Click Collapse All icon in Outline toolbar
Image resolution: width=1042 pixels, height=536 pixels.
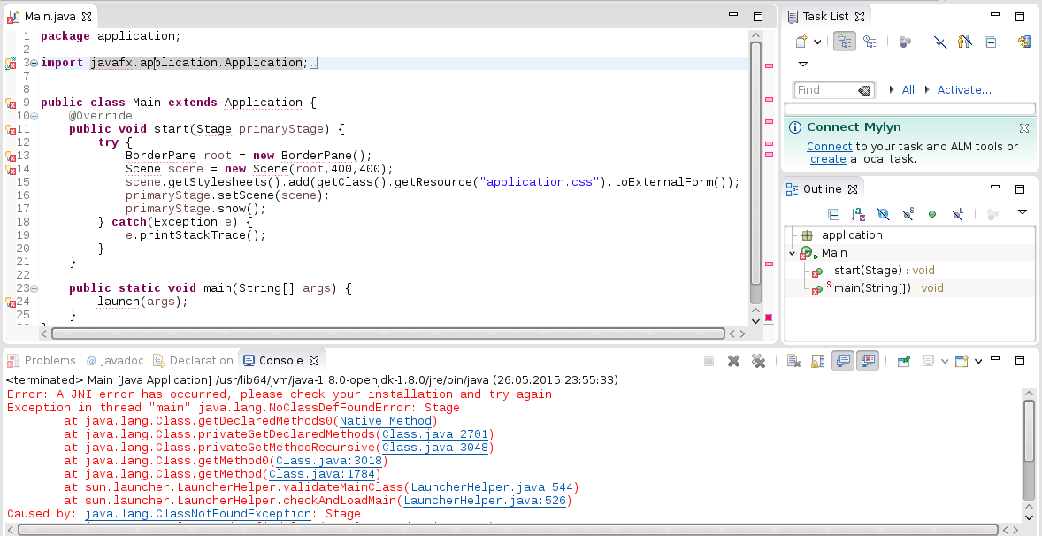pos(833,213)
